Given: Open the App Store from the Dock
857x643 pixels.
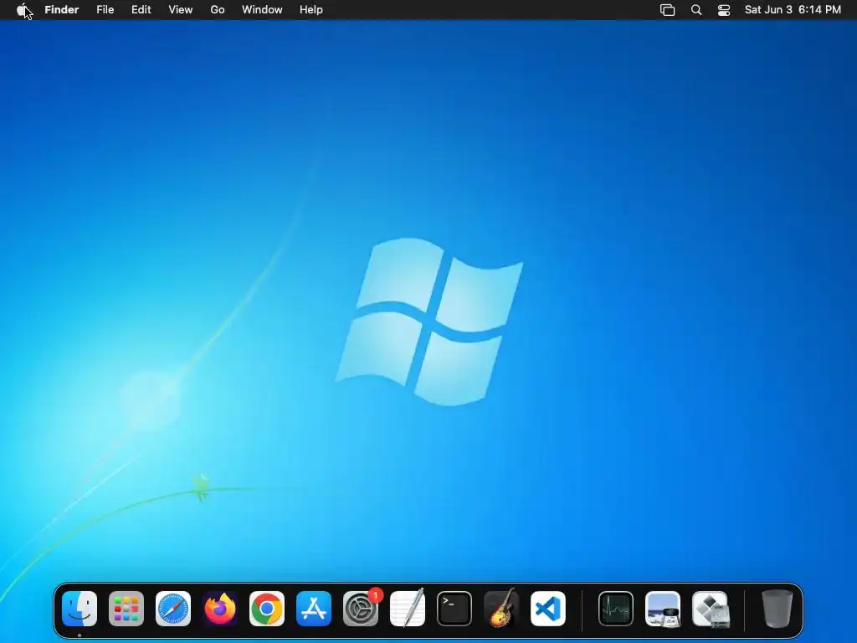Looking at the screenshot, I should [314, 609].
